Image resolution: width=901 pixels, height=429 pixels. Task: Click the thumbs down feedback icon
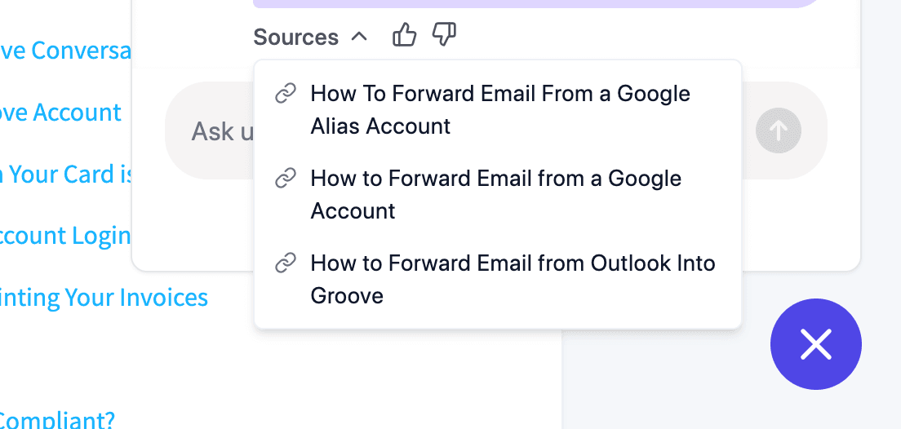[x=443, y=35]
